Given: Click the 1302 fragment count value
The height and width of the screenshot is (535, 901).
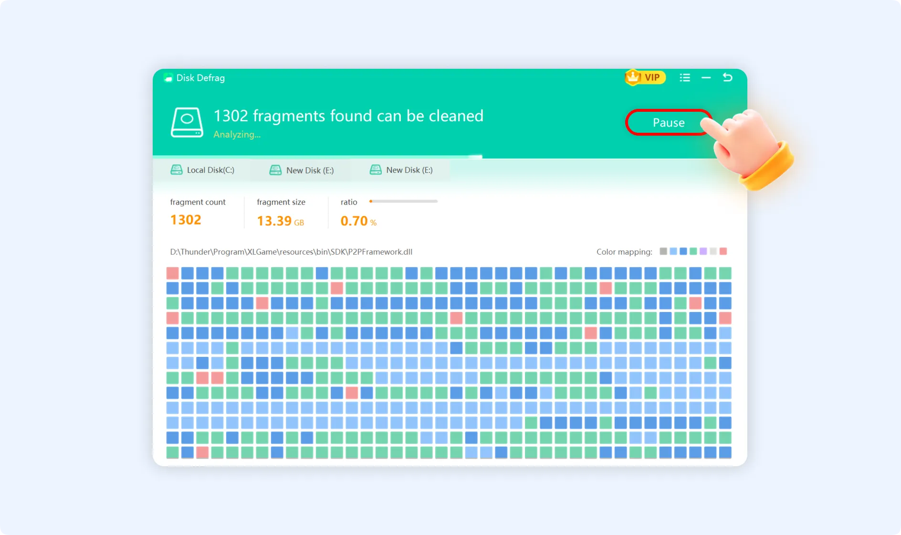Looking at the screenshot, I should (x=186, y=220).
